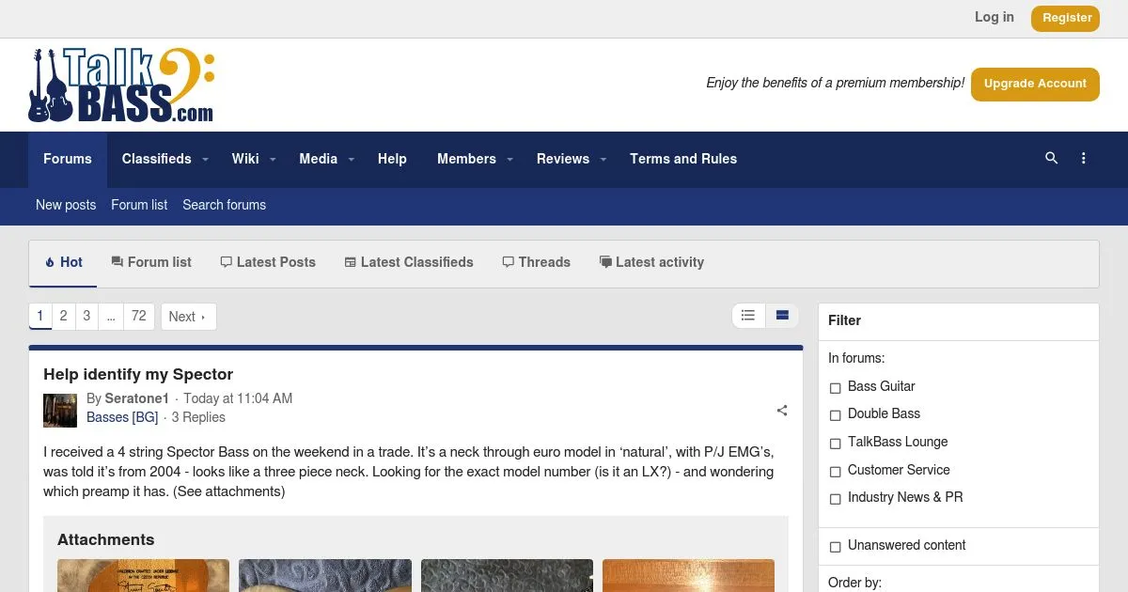Go to page 2 of results
Viewport: 1128px width, 592px height.
click(64, 316)
